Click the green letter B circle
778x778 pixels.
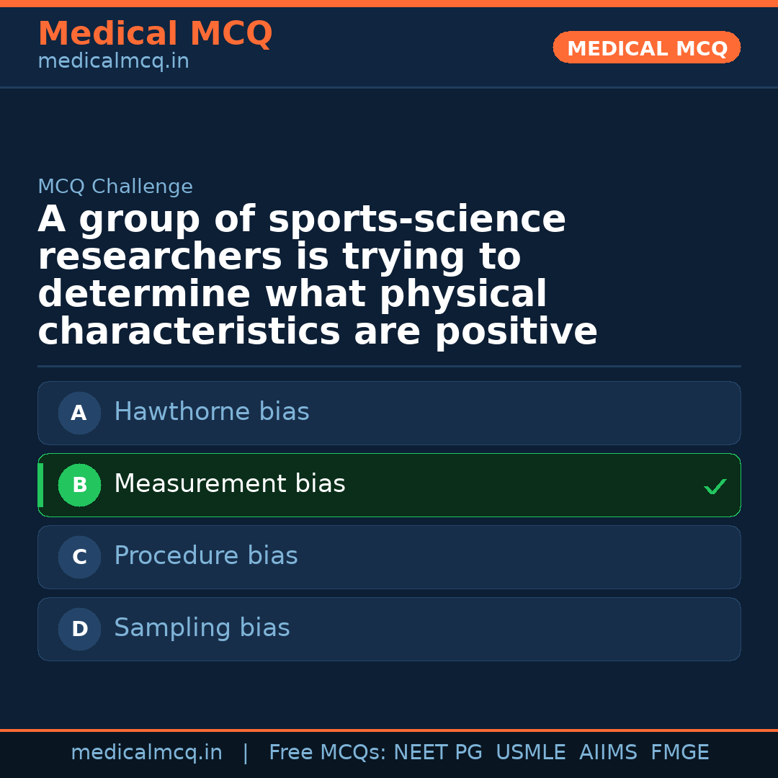click(x=79, y=485)
